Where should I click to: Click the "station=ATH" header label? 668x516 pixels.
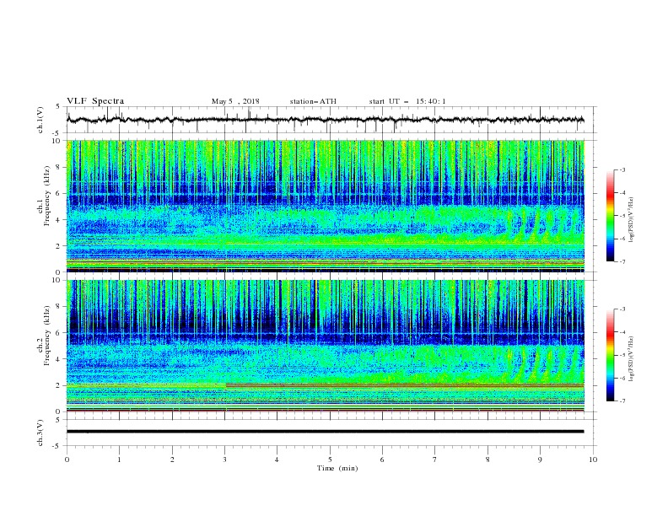click(x=313, y=101)
